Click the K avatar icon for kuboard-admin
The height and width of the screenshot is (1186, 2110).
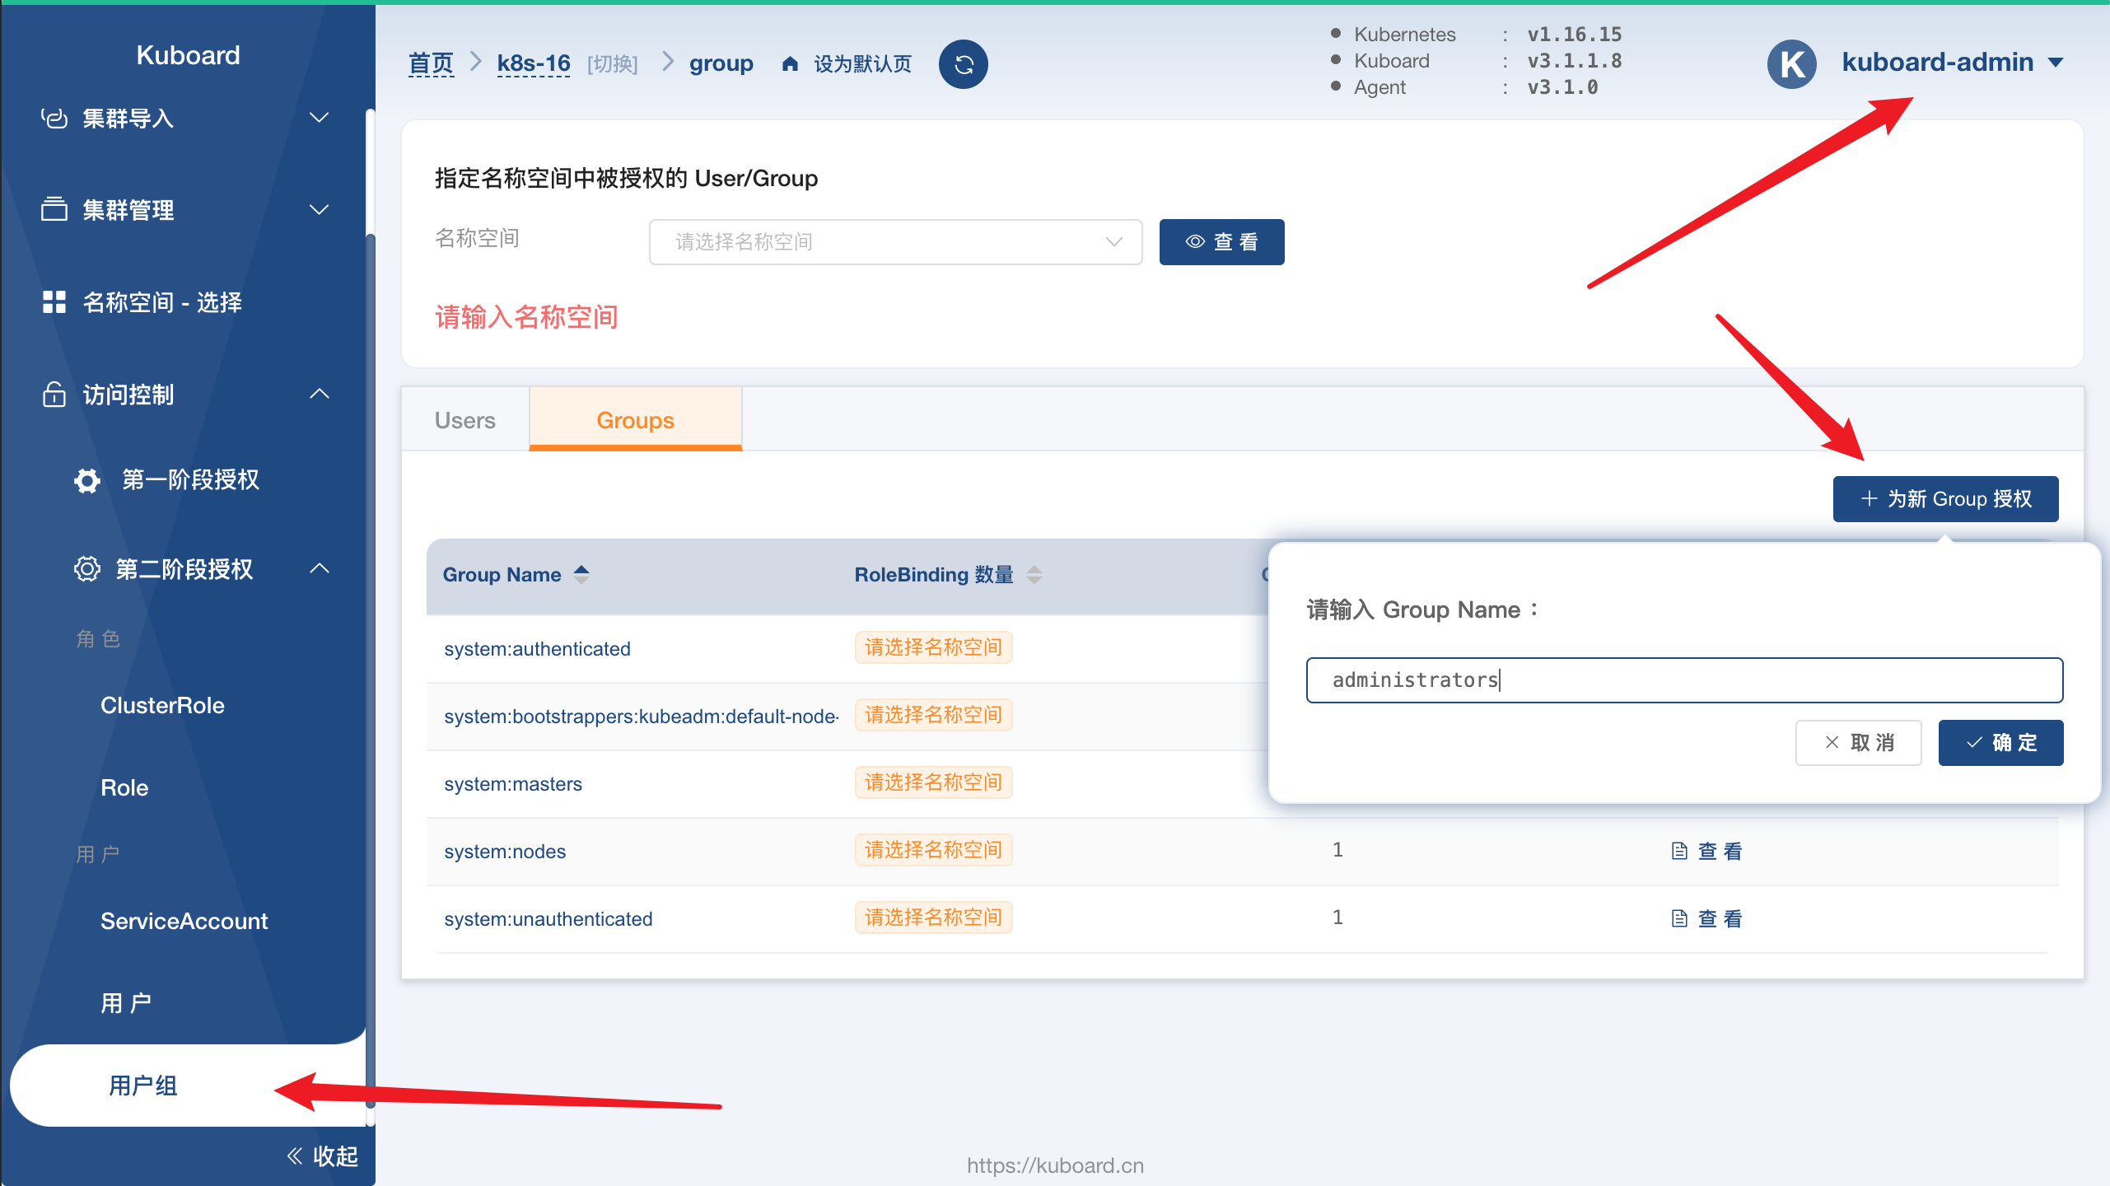1791,63
